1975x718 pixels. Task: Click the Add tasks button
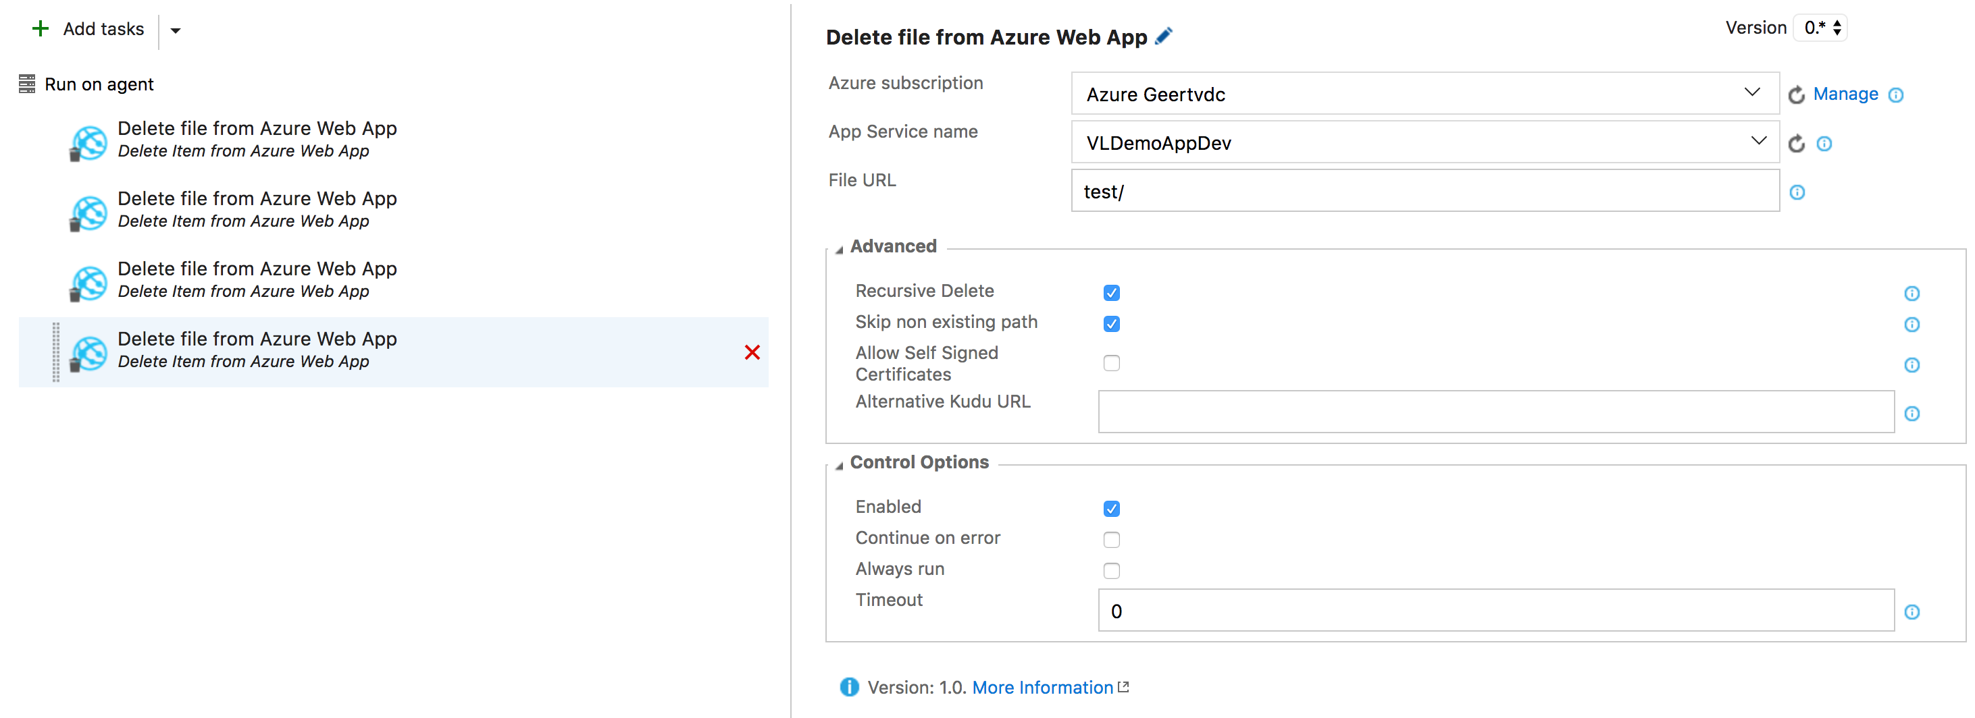[x=88, y=29]
